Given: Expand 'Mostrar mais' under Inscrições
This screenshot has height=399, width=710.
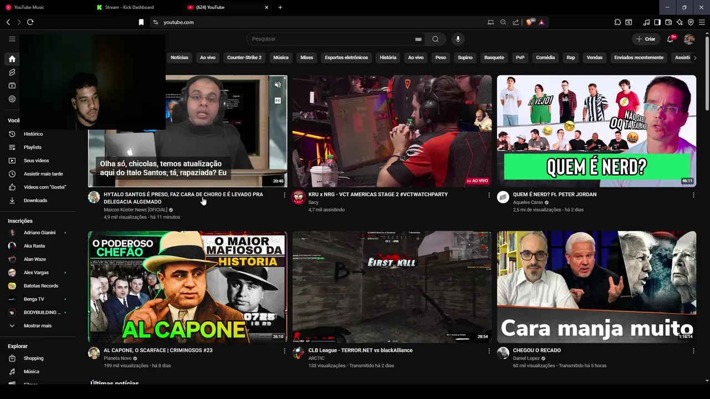Looking at the screenshot, I should (38, 326).
